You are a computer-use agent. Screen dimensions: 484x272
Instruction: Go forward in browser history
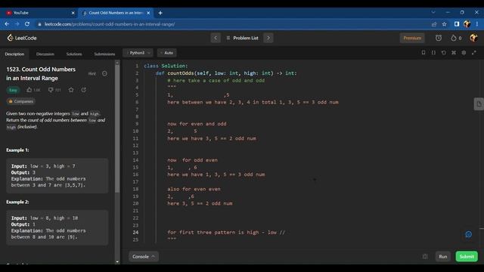17,24
